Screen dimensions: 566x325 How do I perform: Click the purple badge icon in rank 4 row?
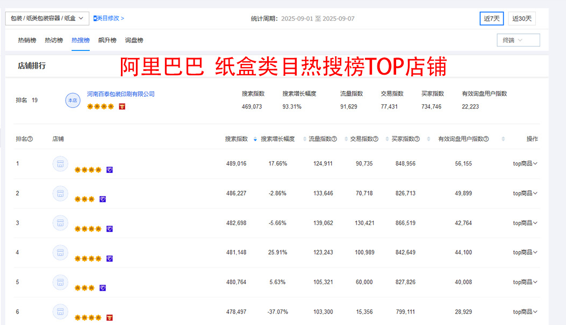(109, 258)
